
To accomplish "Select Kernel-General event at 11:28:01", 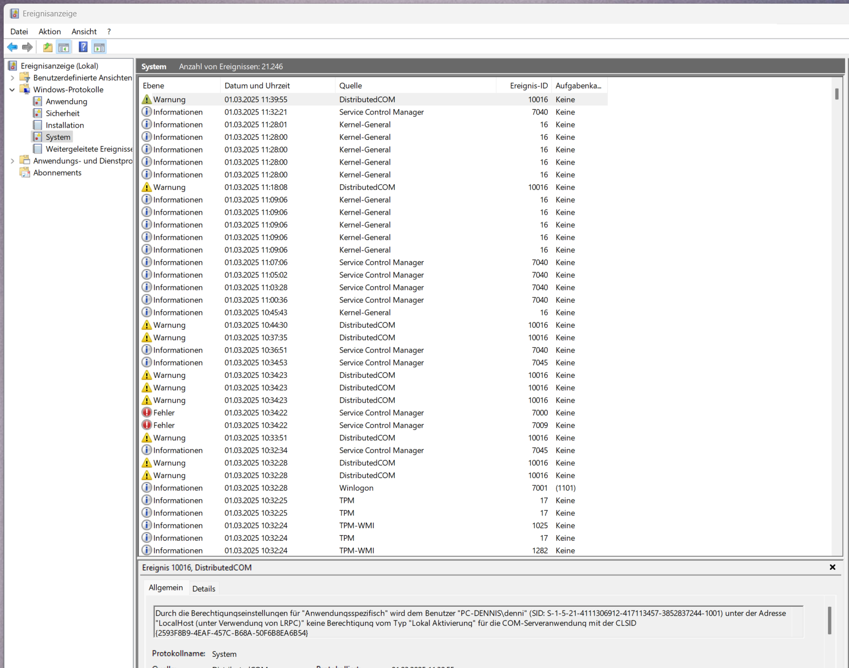I will pos(374,125).
